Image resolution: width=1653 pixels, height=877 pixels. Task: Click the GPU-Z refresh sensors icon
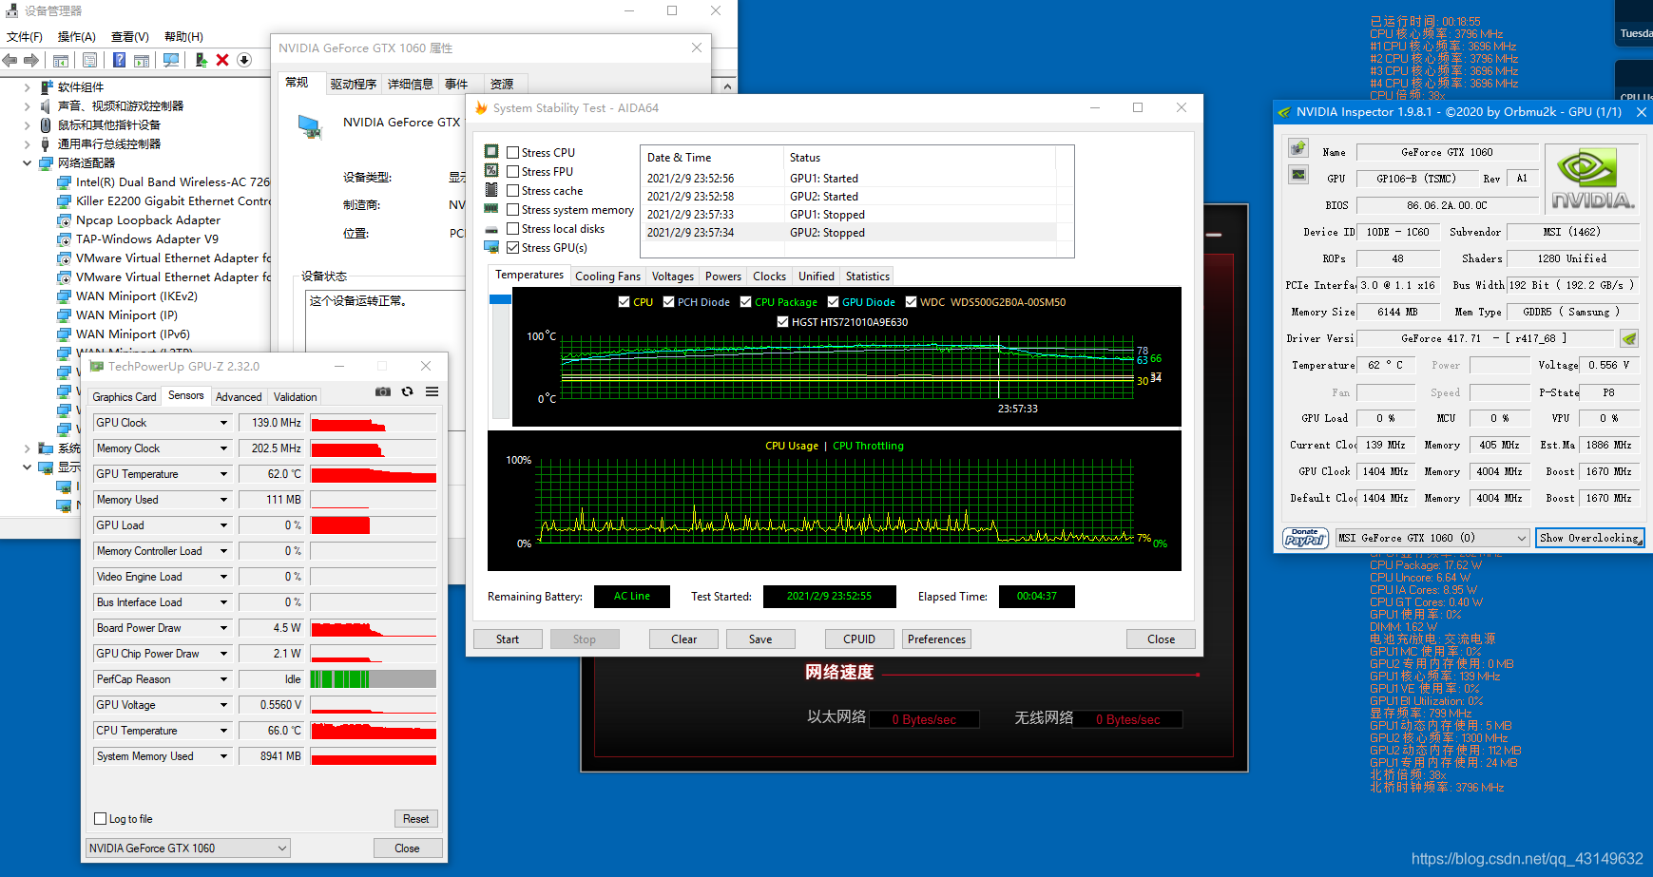click(x=407, y=391)
